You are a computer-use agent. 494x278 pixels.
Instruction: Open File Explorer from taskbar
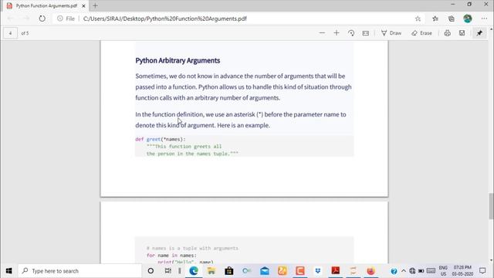coord(211,271)
